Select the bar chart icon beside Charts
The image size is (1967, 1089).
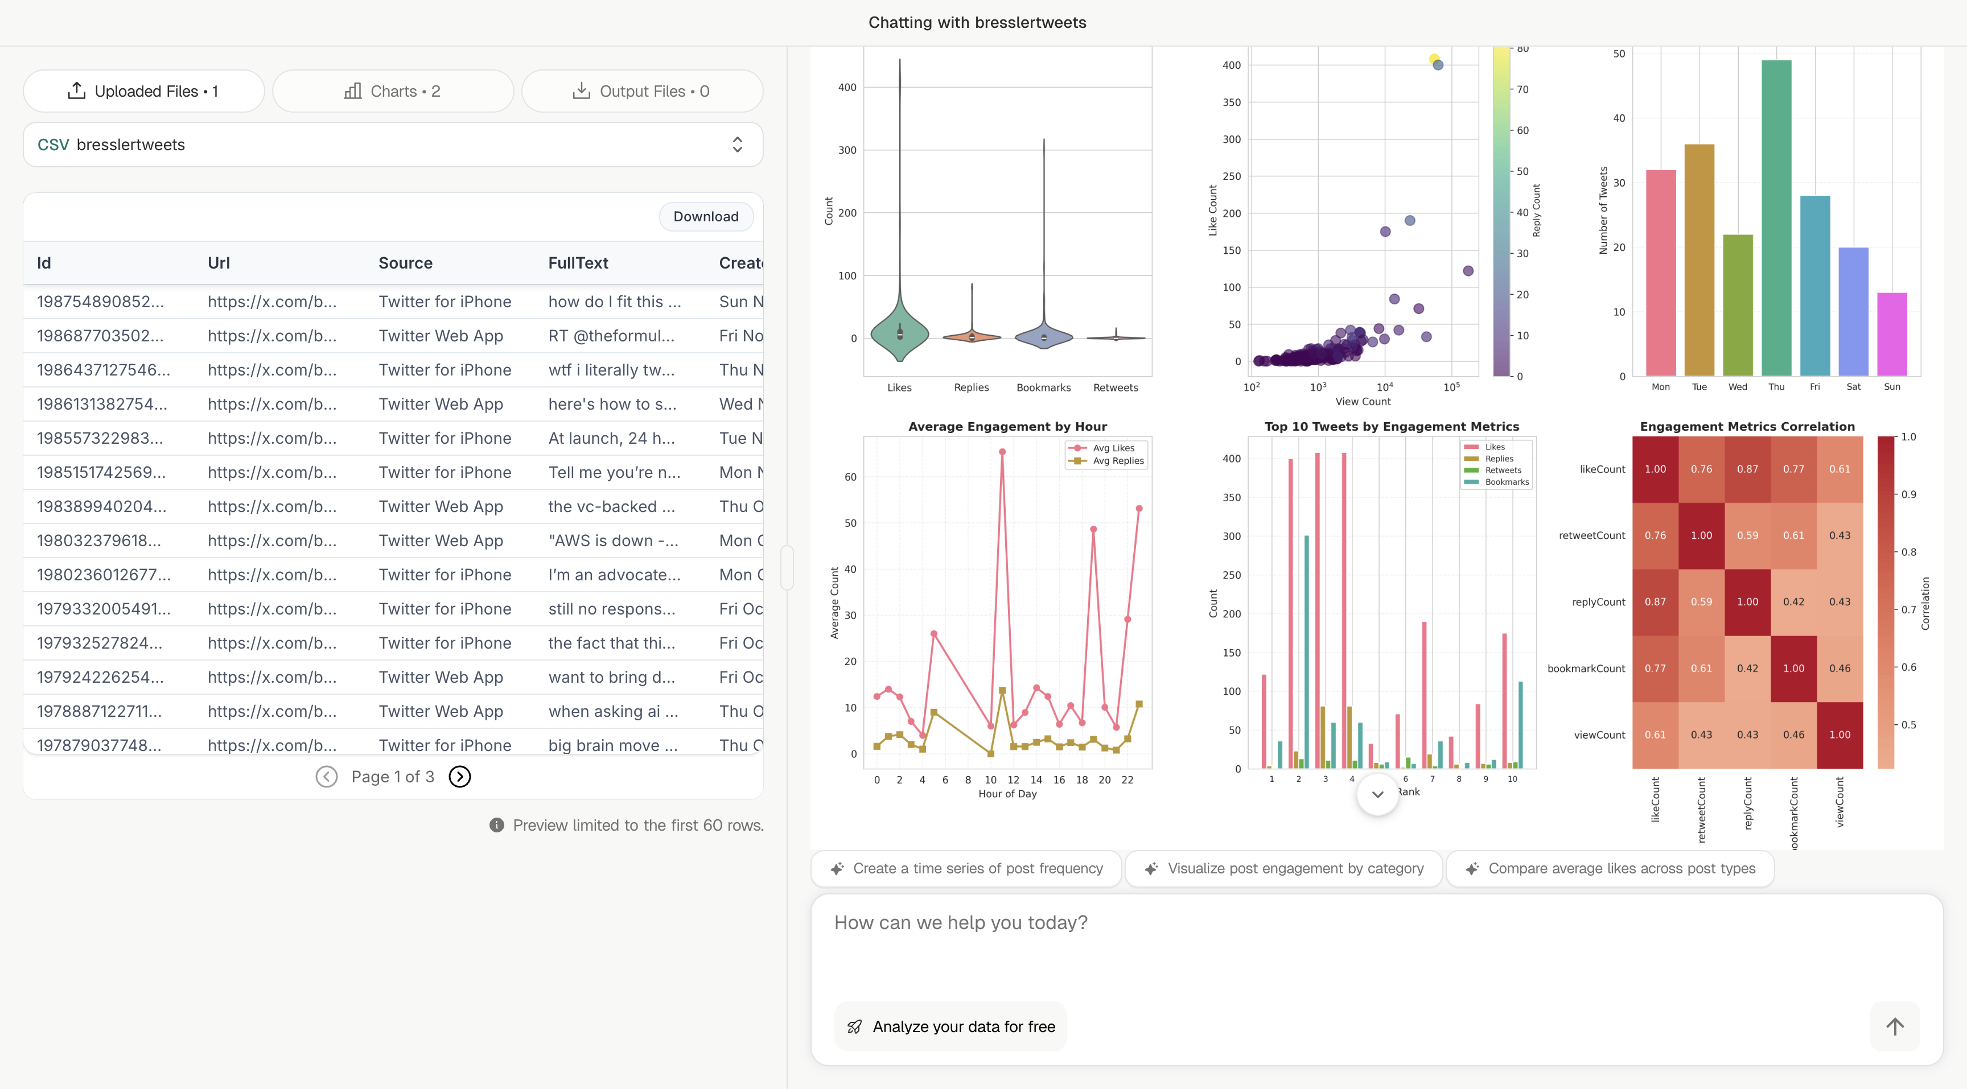(x=352, y=91)
